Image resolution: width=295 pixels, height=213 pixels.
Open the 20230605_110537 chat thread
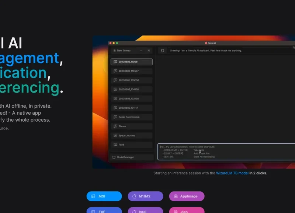pyautogui.click(x=131, y=71)
